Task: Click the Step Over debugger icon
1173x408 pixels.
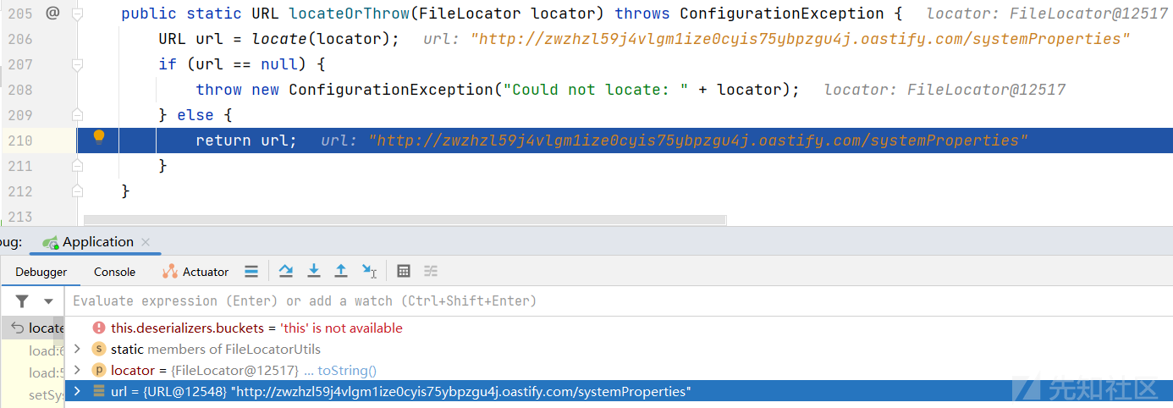Action: tap(286, 271)
